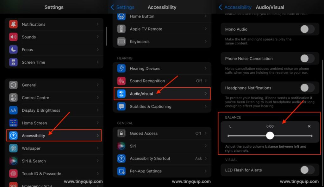
Task: Toggle Mono Audio on
Action: click(x=306, y=29)
